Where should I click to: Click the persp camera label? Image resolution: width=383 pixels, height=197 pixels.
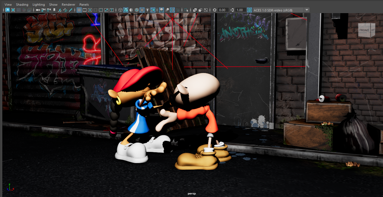[191, 194]
